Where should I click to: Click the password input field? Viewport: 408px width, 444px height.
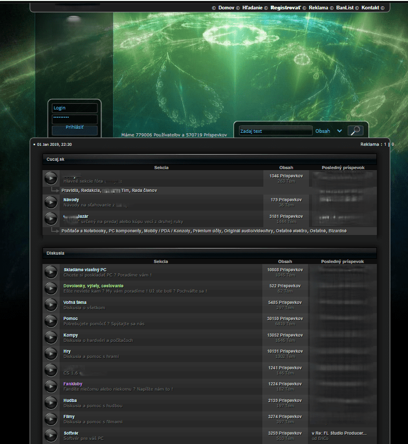[75, 119]
